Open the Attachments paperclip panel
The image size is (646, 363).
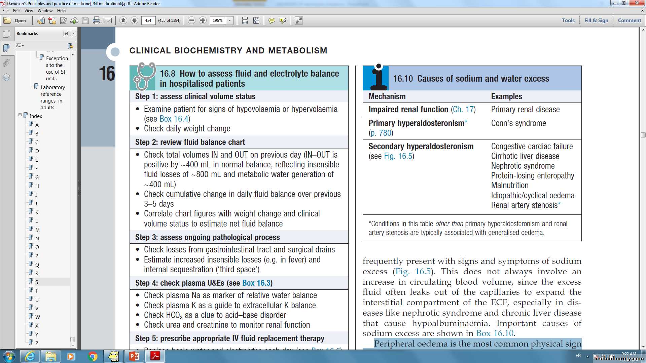coord(6,63)
